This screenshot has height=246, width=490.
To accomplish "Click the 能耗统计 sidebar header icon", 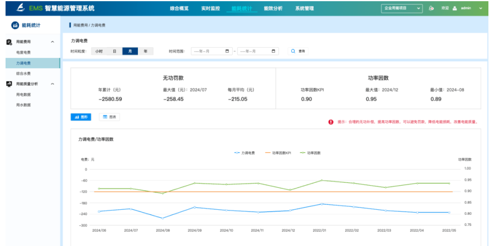I will coord(15,26).
